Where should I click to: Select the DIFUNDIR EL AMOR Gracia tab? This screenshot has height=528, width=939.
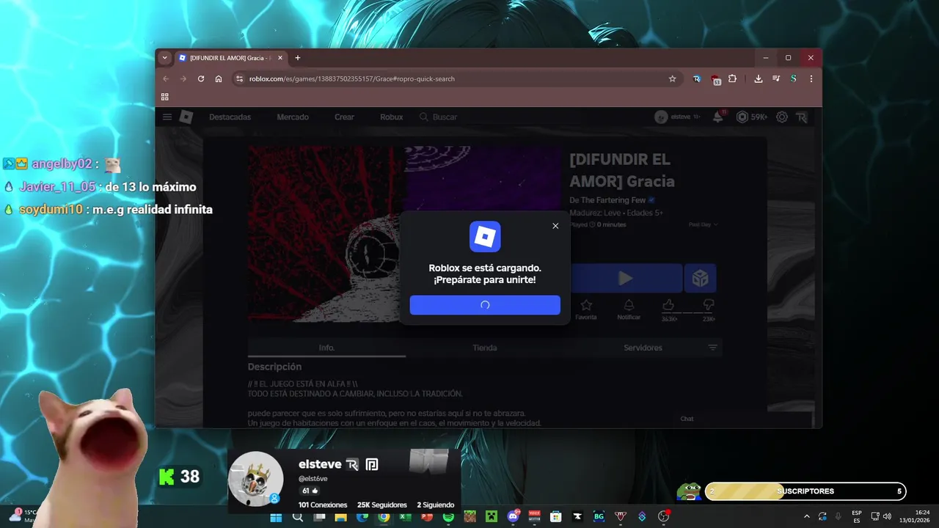(x=231, y=58)
